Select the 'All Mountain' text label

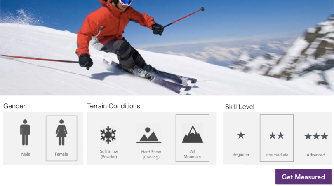(x=192, y=154)
